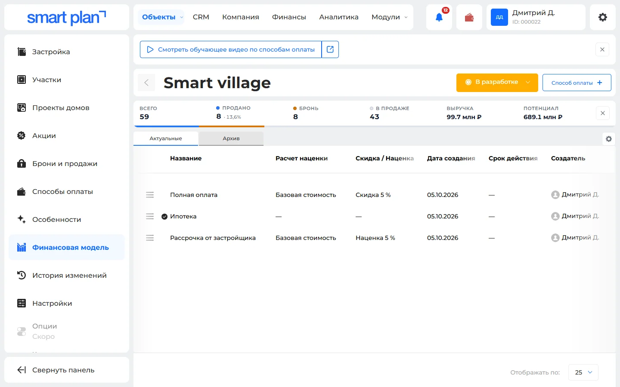The width and height of the screenshot is (620, 387).
Task: Open Особенности section
Action: point(67,219)
